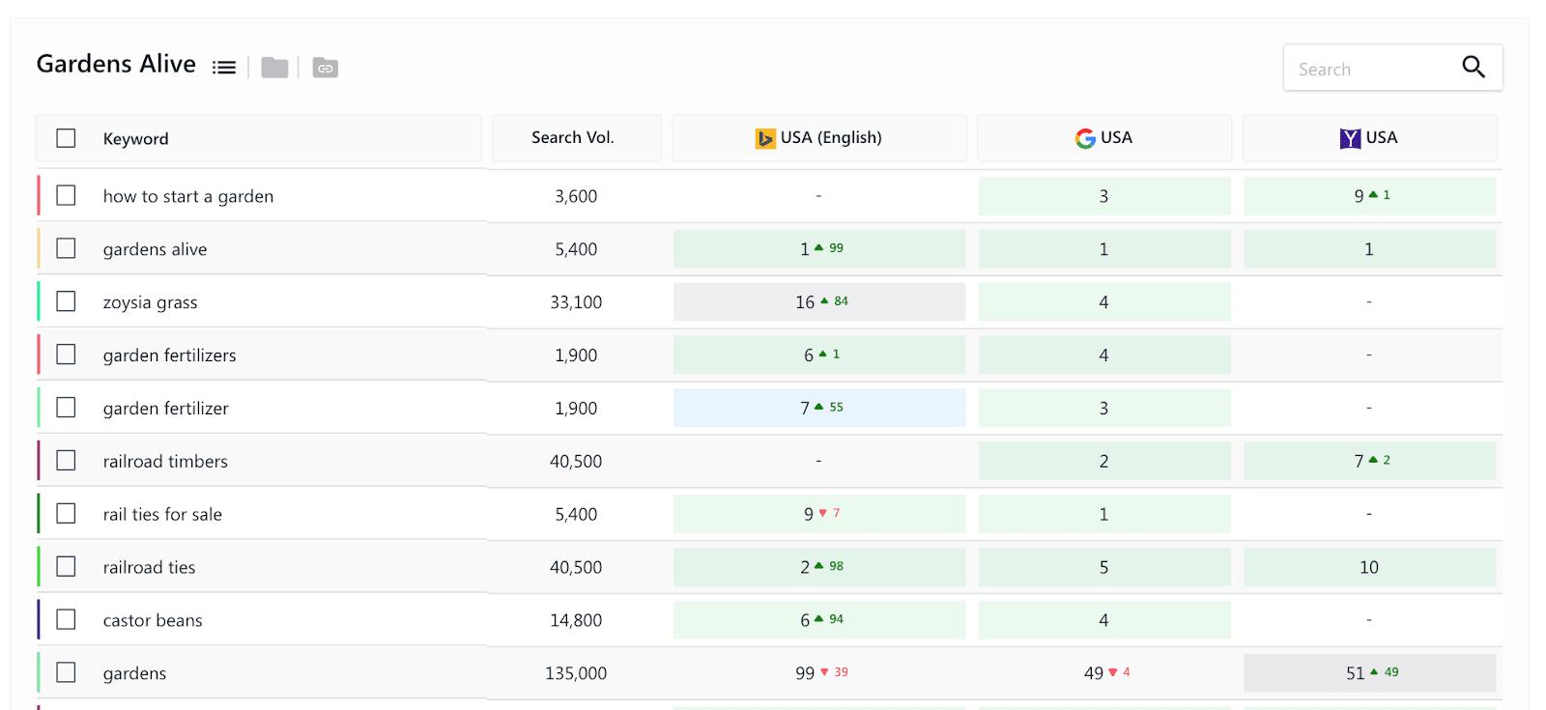Click Bing rank cell for gardens alive

tap(819, 249)
